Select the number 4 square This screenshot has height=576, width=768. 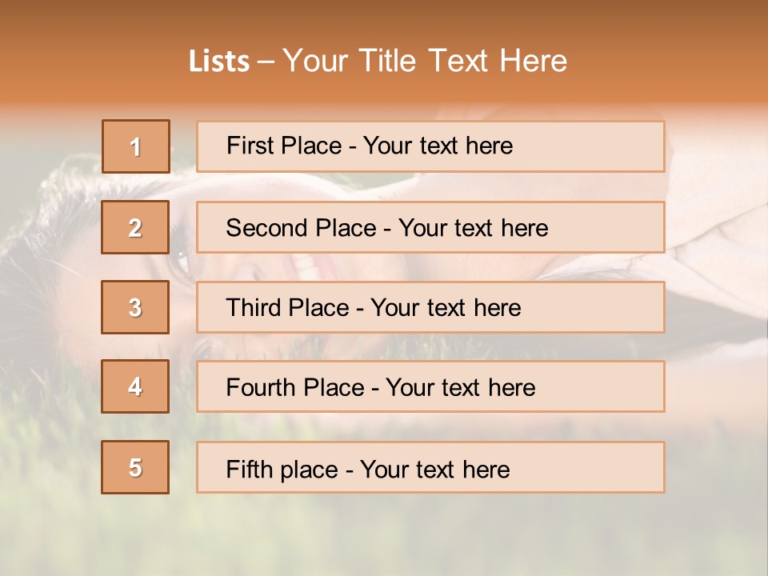pos(136,386)
